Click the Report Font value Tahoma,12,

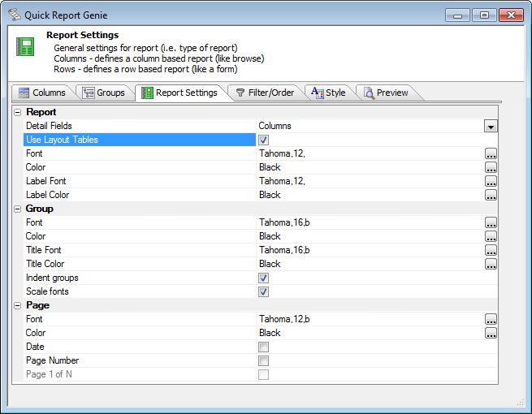282,153
